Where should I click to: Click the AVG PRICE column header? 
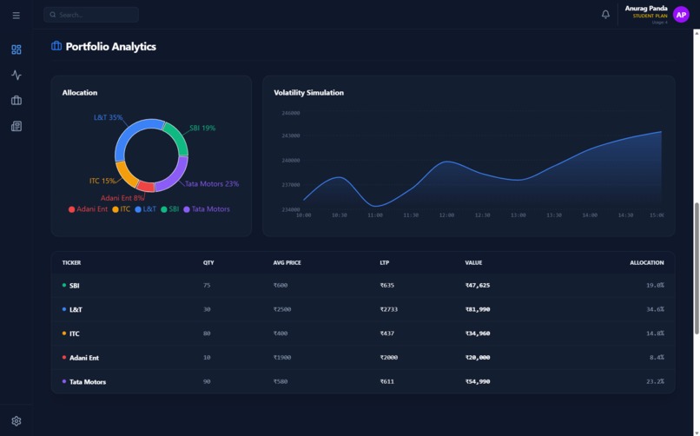(x=287, y=263)
